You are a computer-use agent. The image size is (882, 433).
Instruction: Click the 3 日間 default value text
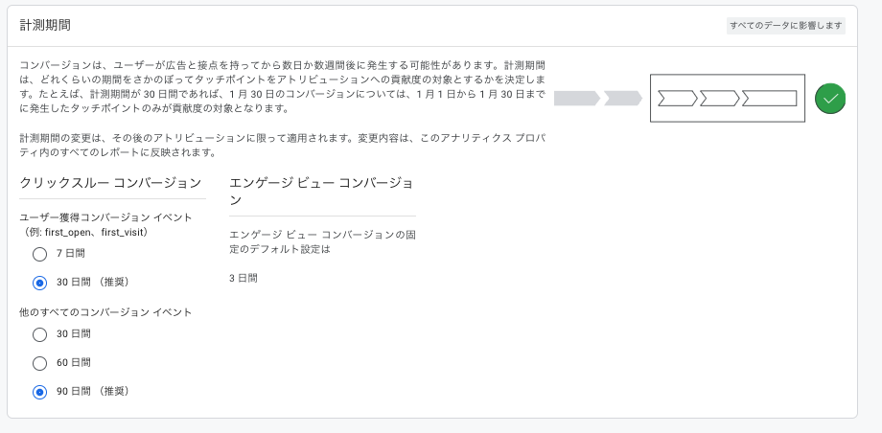(x=244, y=278)
